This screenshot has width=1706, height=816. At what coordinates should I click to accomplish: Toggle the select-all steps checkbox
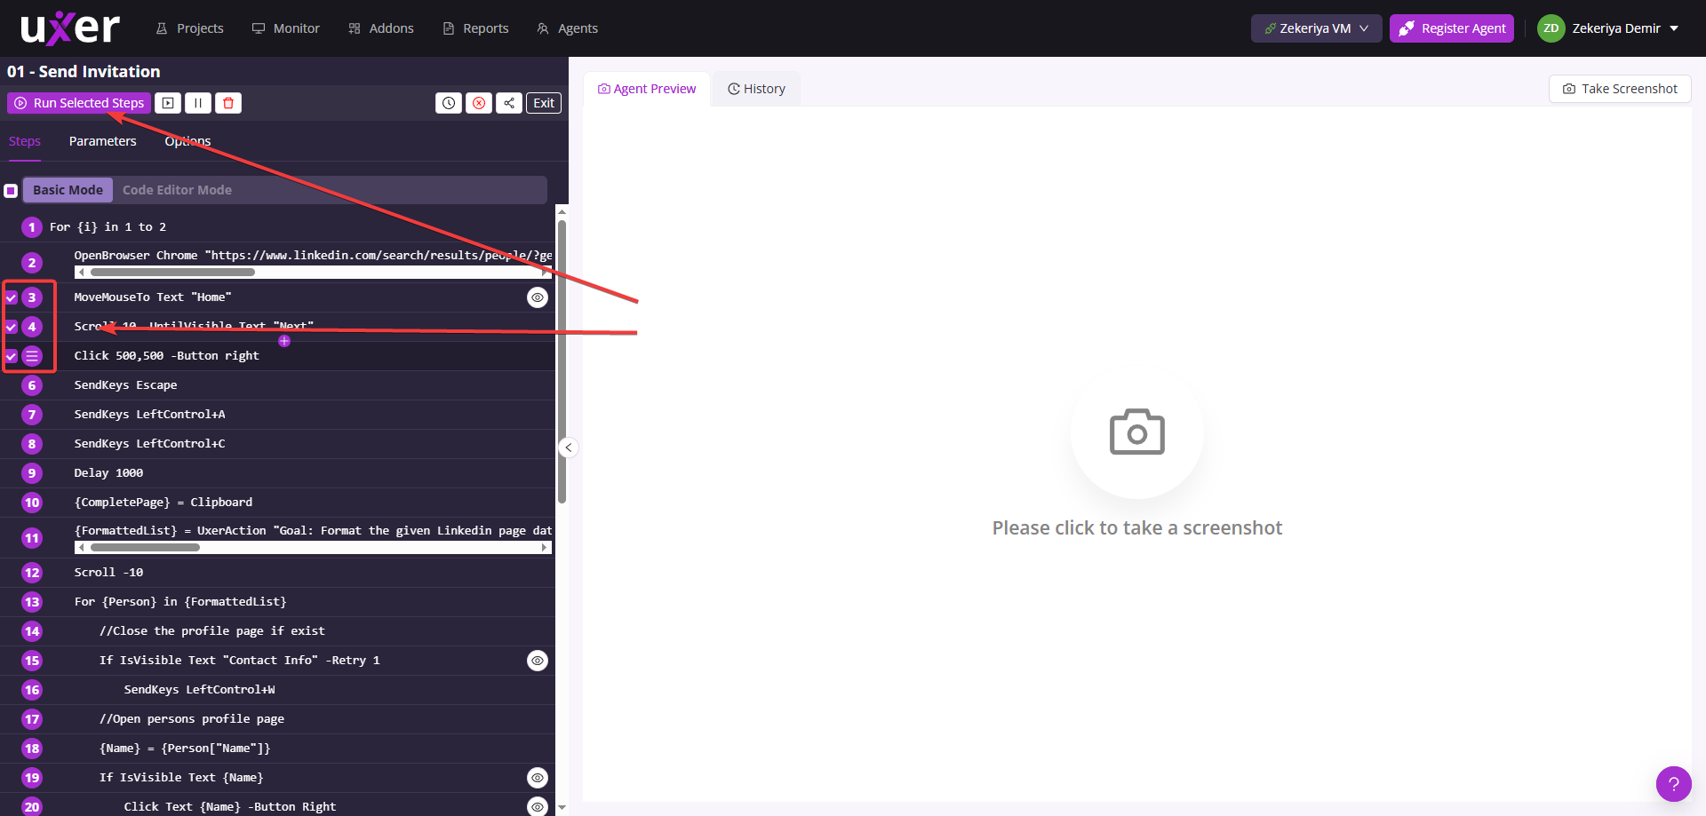(x=11, y=190)
